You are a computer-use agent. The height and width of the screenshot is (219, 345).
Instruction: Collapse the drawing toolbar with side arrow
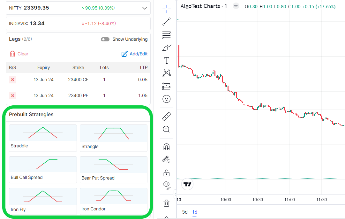(x=175, y=194)
